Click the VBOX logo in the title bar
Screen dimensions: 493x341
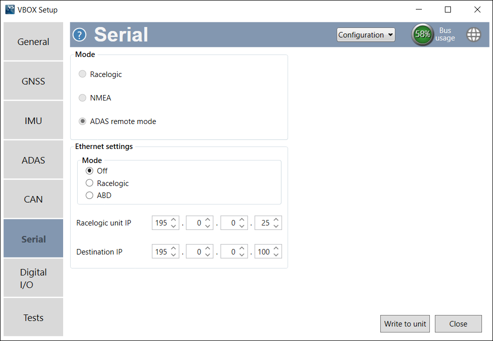click(9, 9)
